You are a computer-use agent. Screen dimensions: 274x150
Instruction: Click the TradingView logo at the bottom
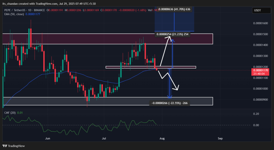(x=14, y=146)
